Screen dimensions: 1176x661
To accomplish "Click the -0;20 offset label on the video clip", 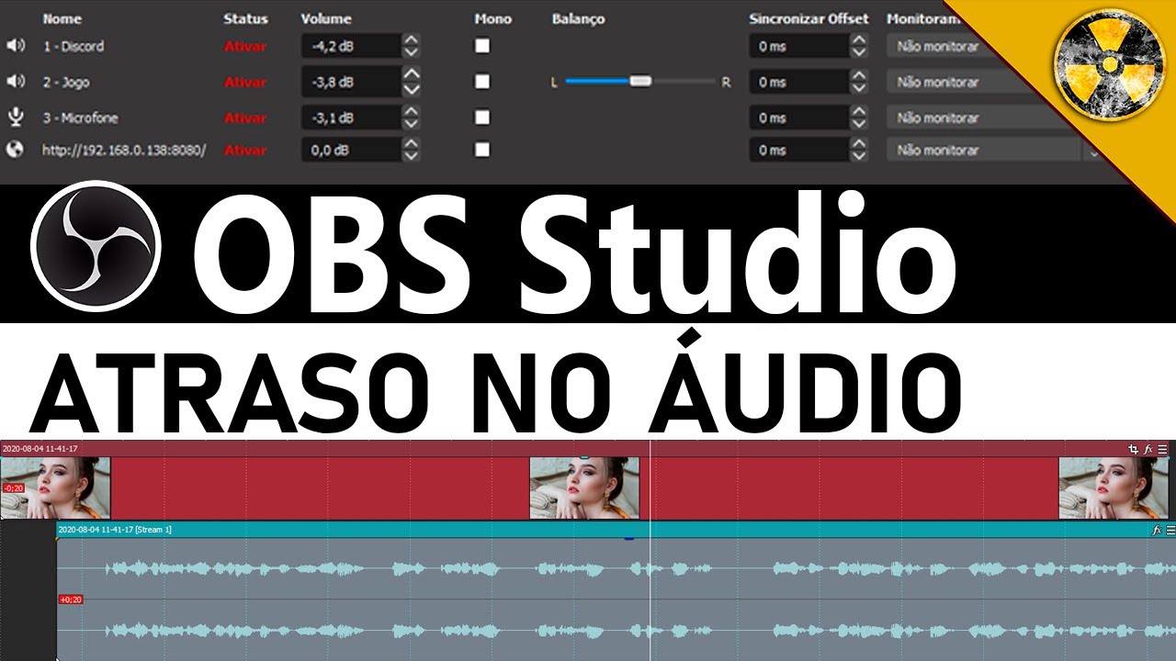I will [13, 488].
